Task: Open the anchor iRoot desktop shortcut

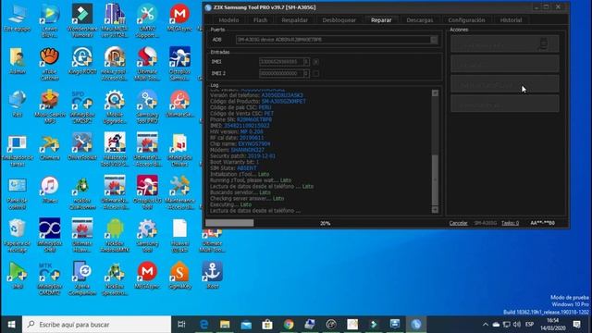Action: coord(212,276)
